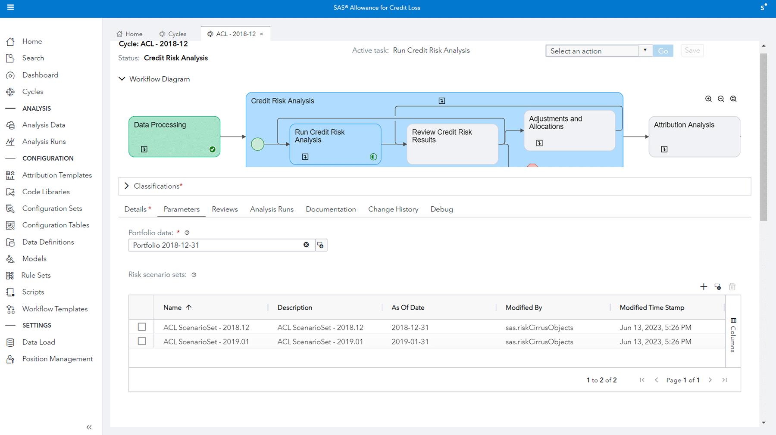The image size is (776, 435).
Task: Browse for portfolio data object
Action: (321, 245)
